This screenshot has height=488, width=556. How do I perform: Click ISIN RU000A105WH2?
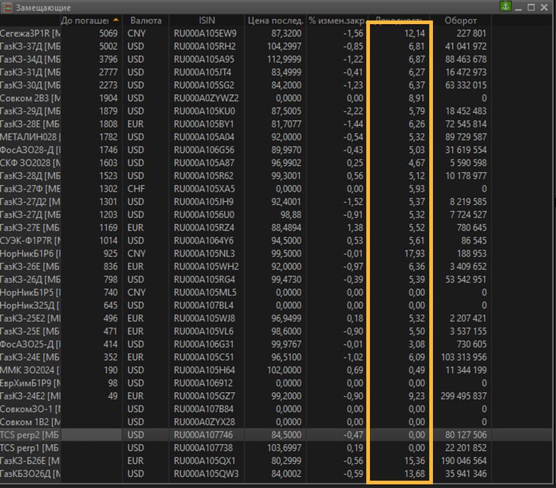pyautogui.click(x=206, y=266)
